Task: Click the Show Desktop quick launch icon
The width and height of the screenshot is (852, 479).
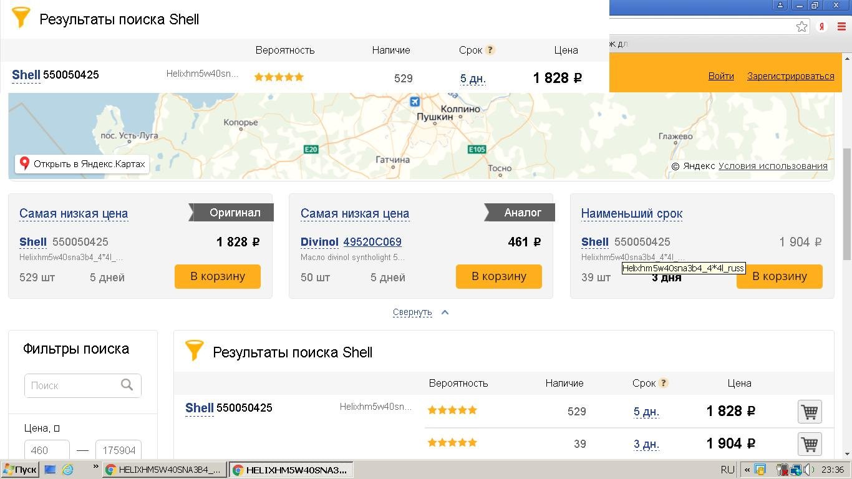Action: pyautogui.click(x=51, y=470)
